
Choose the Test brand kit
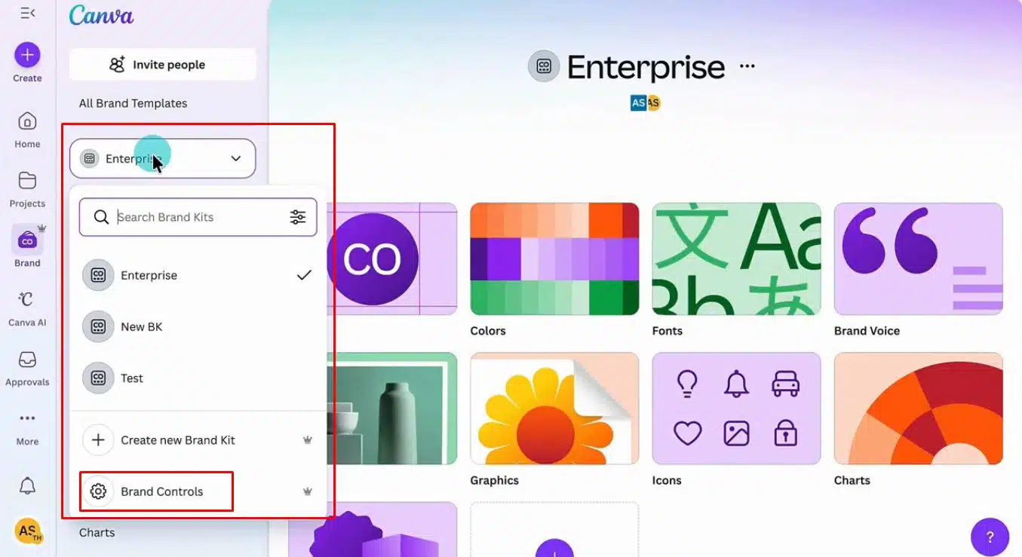click(198, 378)
